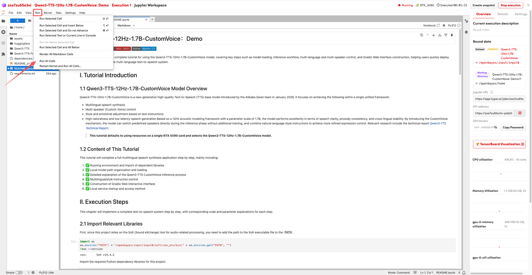Click the move cell down arrow icon
The image size is (532, 275).
pos(433,35)
